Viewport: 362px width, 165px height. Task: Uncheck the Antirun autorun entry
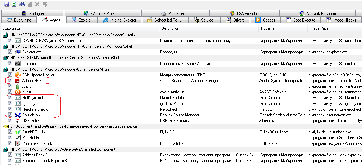point(10,86)
